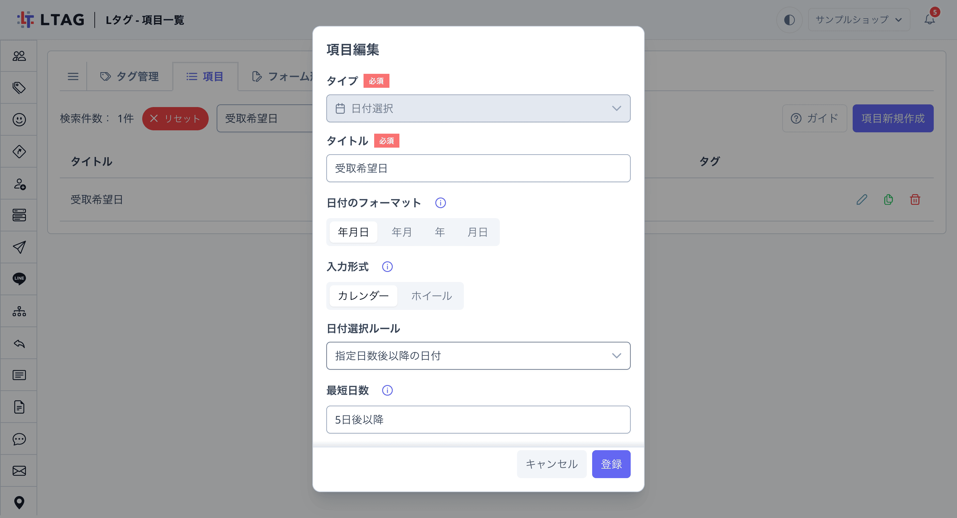Edit 受取希望日 row with pencil icon

tap(862, 199)
